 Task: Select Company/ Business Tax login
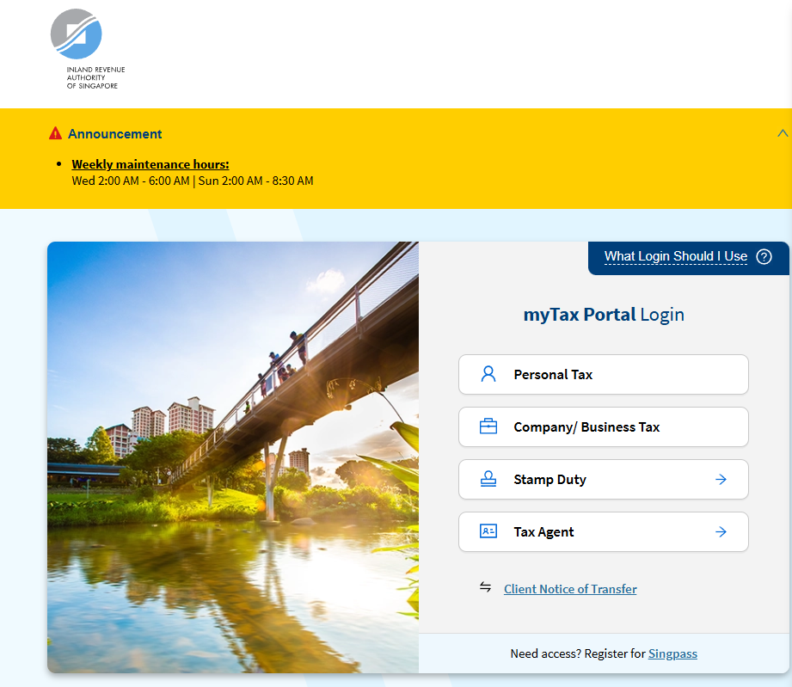(x=603, y=426)
